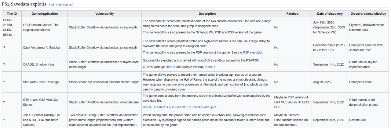Click external-link icon beside CTurt's Writeup Here

click(174, 67)
